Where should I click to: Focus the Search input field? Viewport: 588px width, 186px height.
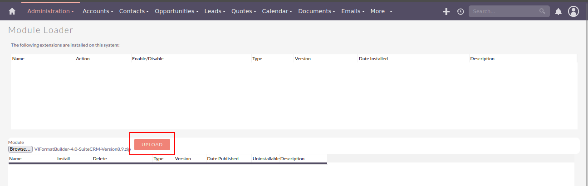(x=503, y=11)
